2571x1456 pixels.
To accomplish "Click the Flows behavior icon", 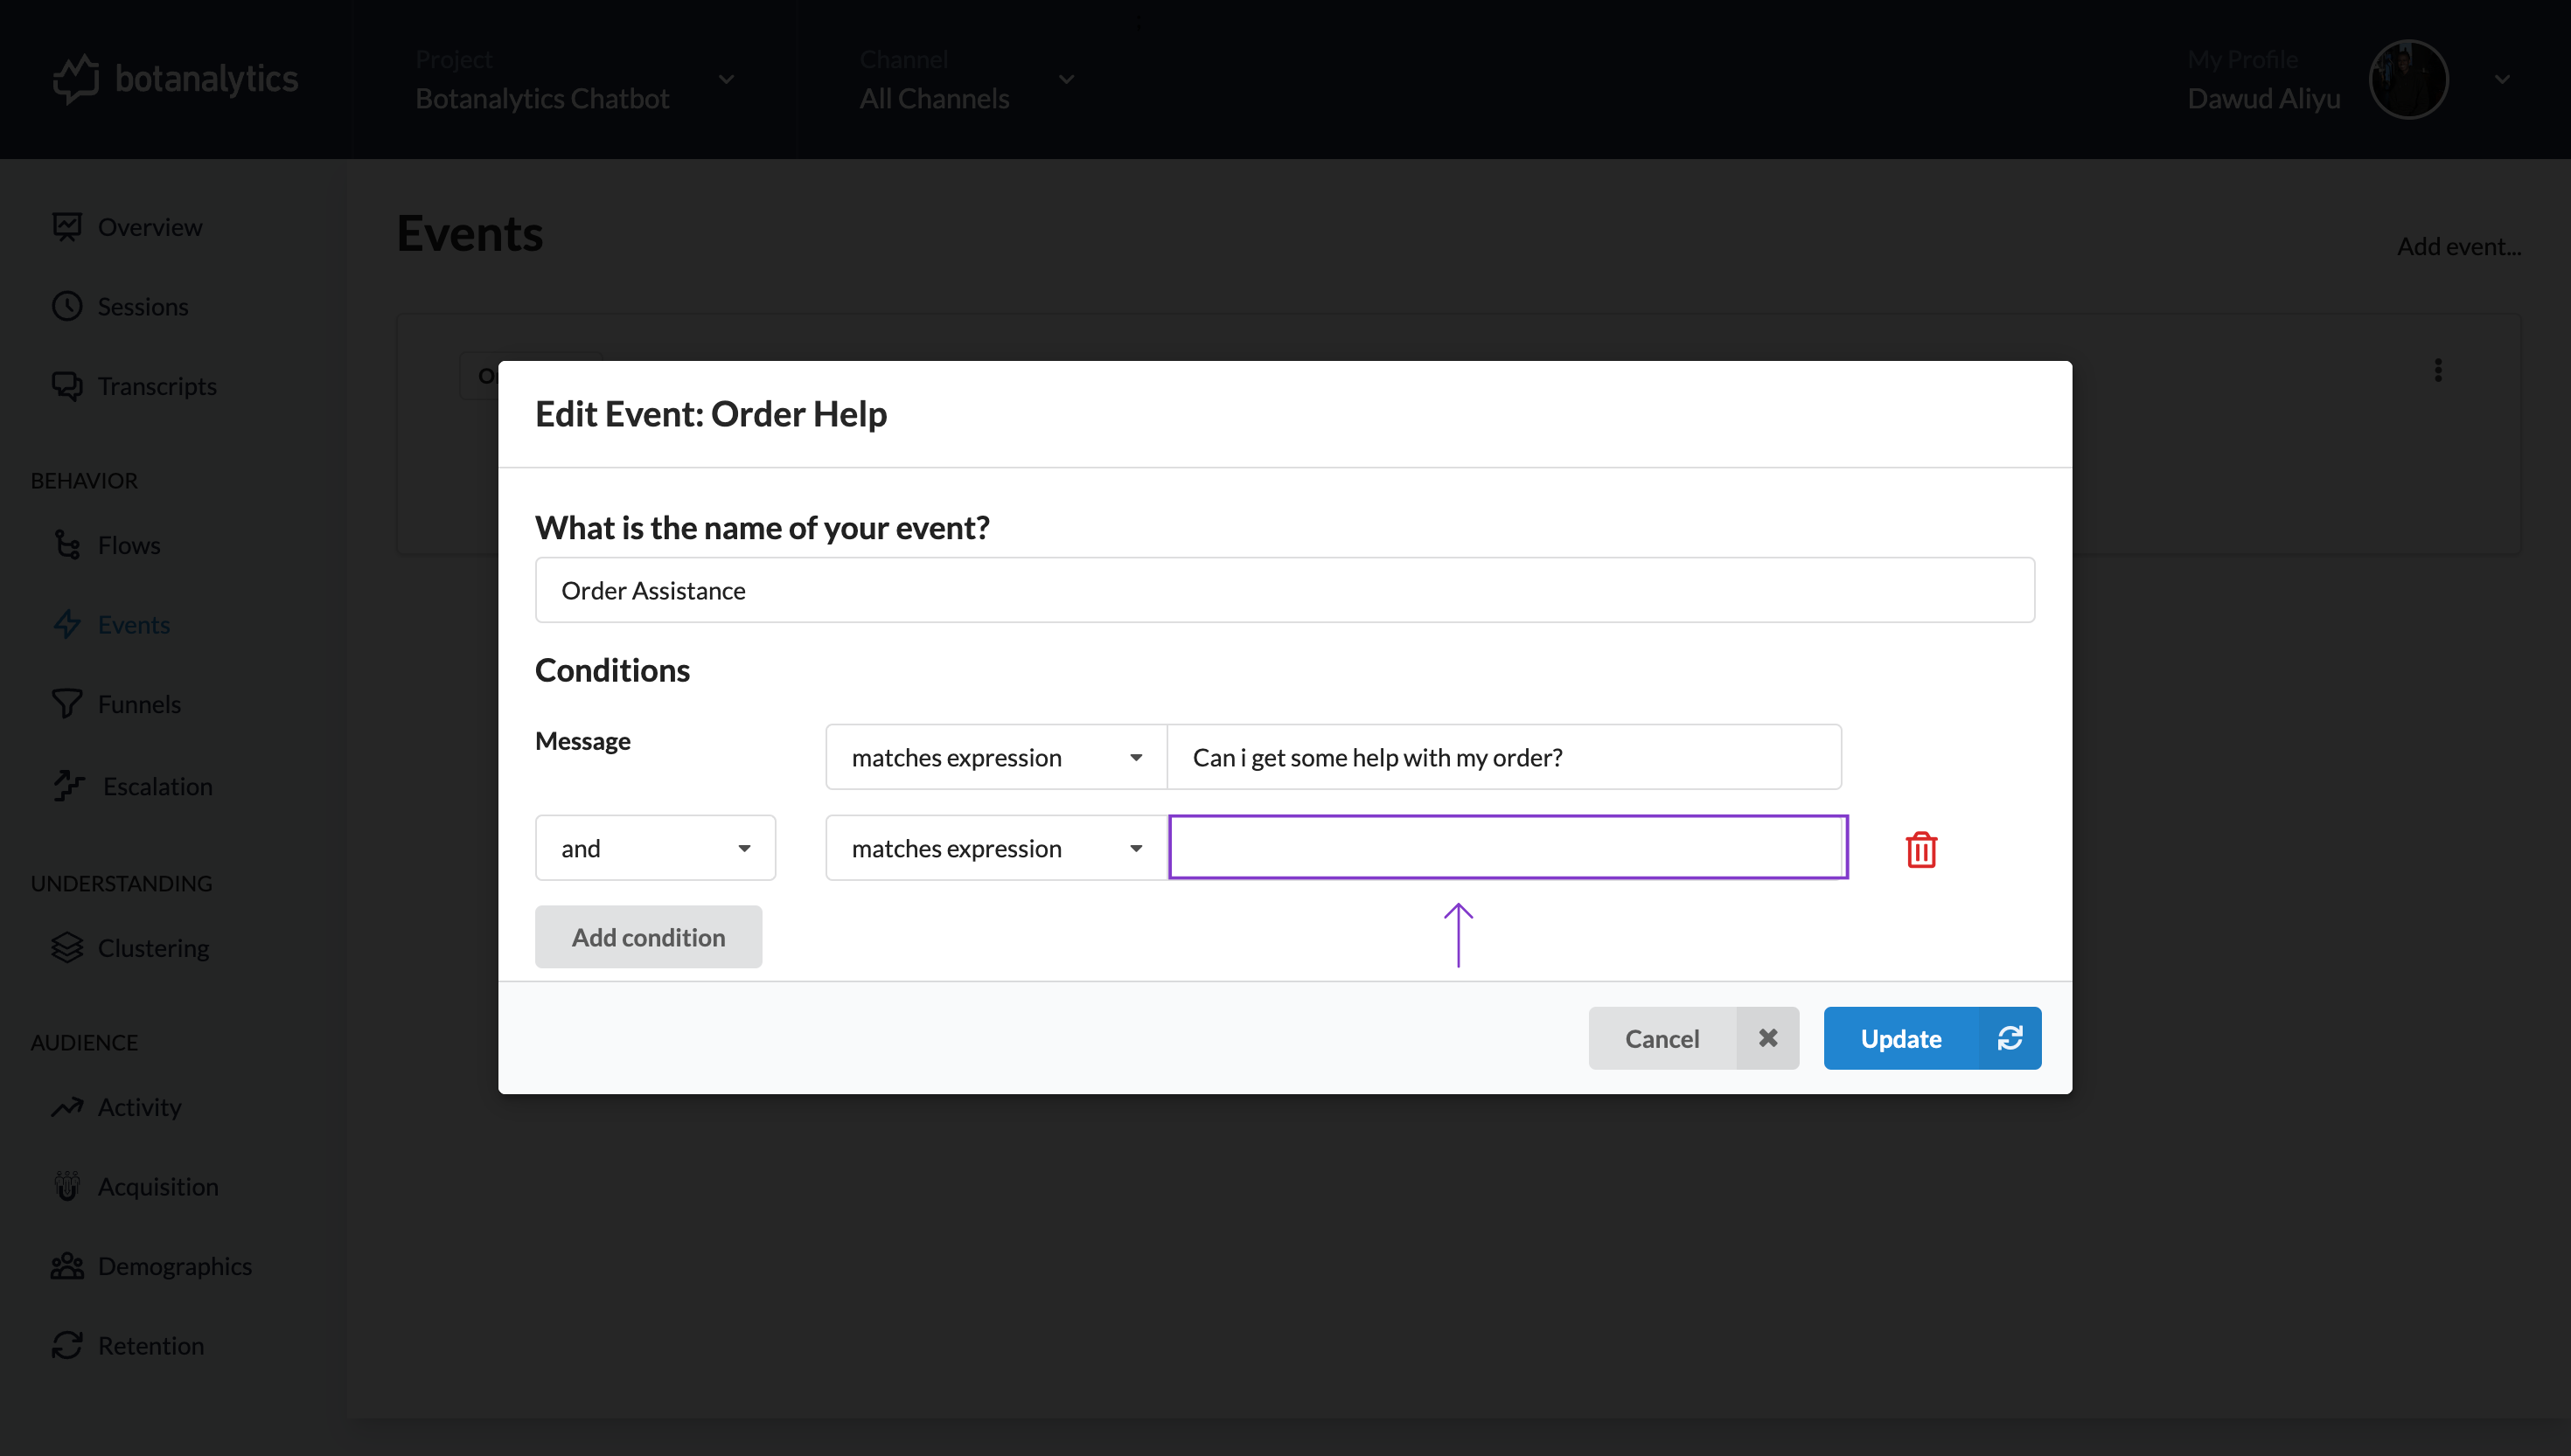I will [69, 544].
